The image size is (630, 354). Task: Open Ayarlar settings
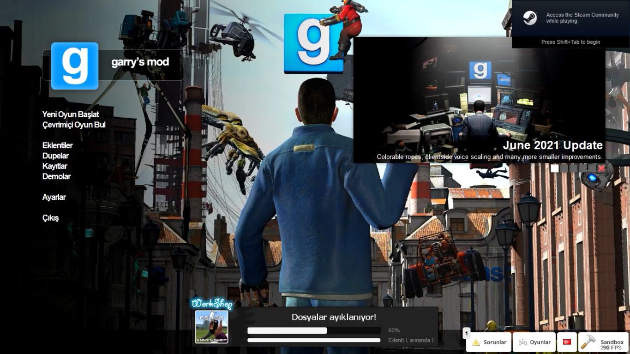[x=54, y=197]
